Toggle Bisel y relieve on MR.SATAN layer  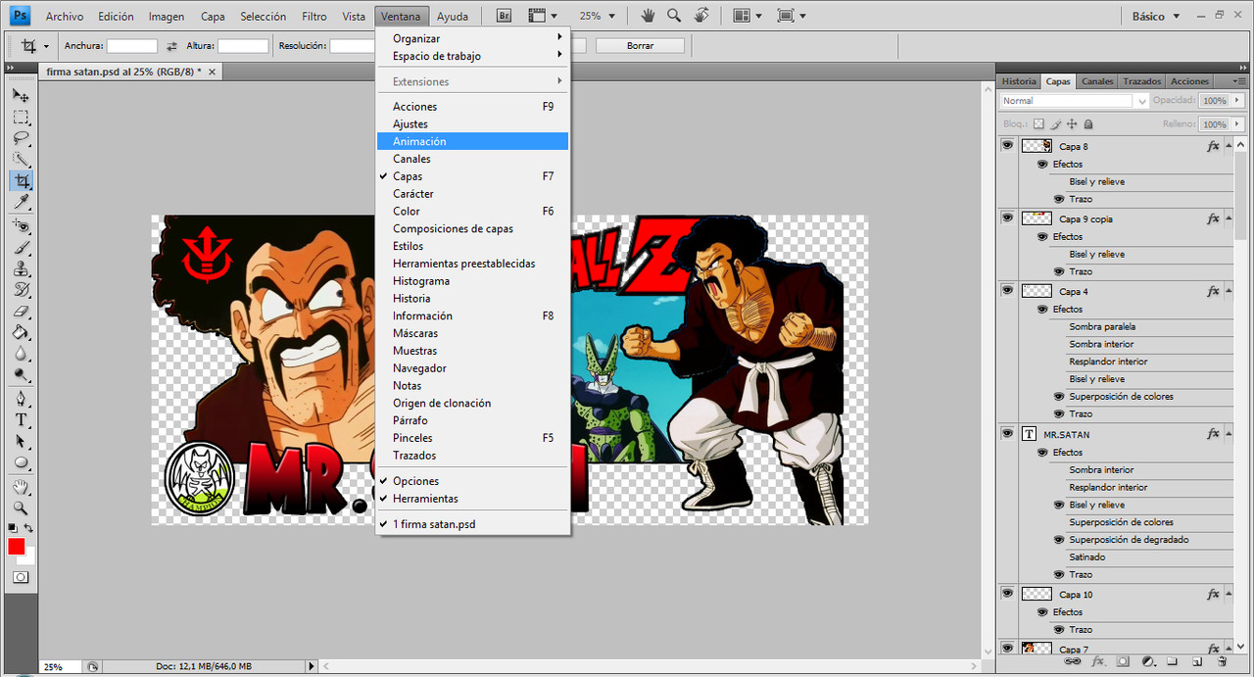(x=1059, y=506)
